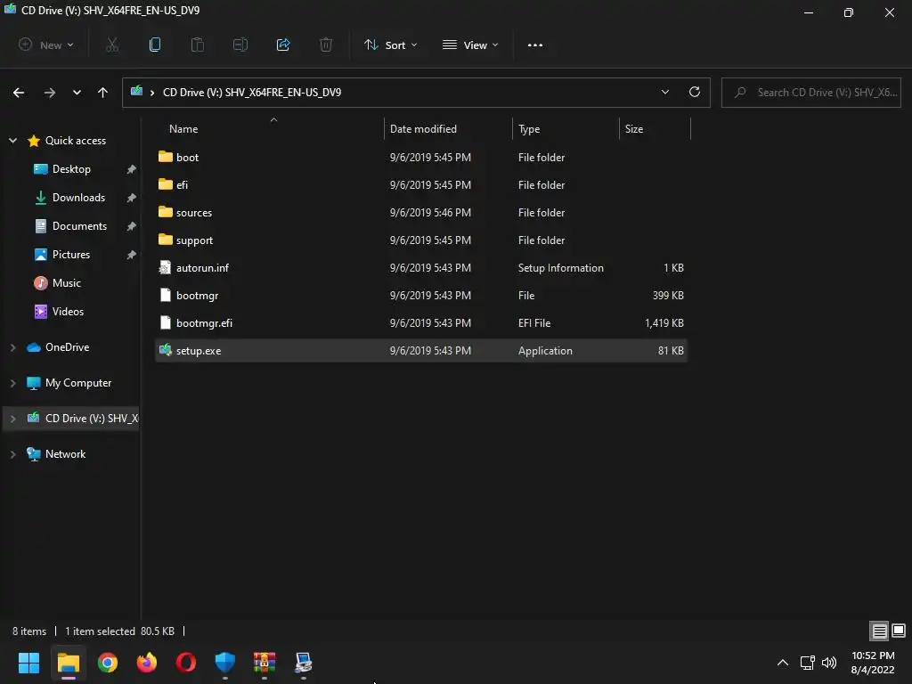Click the Search CD Drive field
The height and width of the screenshot is (684, 912).
pos(810,93)
